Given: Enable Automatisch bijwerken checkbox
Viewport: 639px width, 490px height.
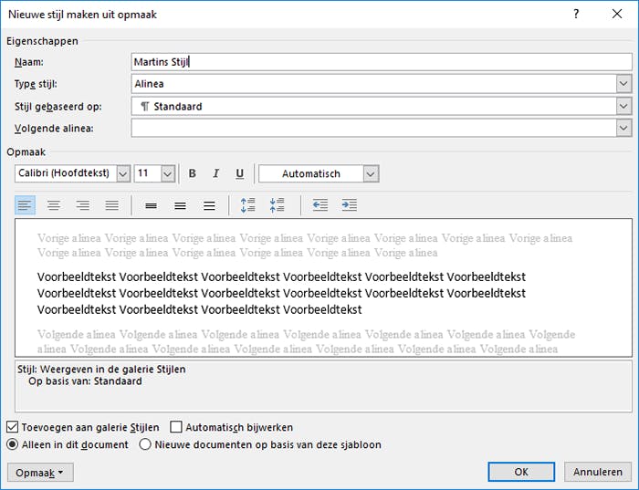Looking at the screenshot, I should click(177, 427).
